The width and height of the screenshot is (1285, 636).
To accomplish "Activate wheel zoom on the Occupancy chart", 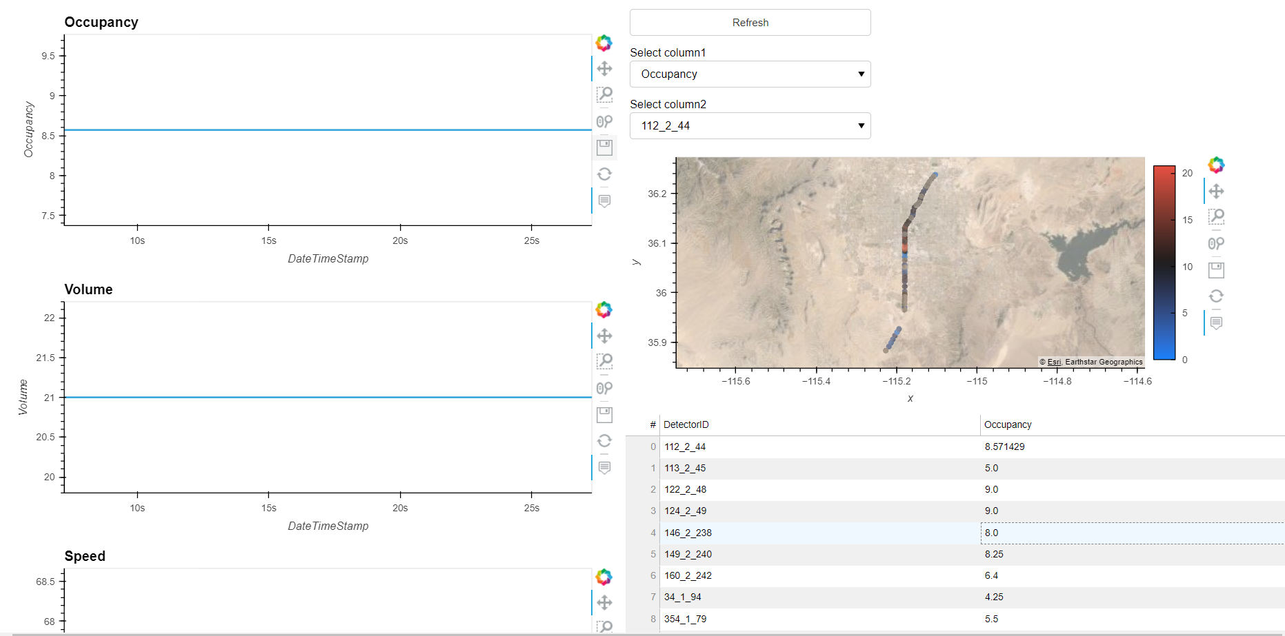I will point(605,121).
